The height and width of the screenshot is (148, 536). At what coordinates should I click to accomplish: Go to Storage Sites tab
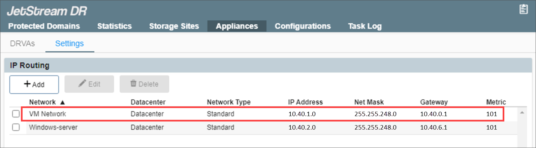174,26
